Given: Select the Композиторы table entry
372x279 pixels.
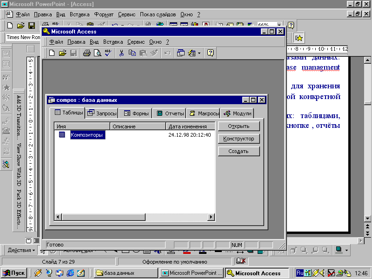Looking at the screenshot, I should pyautogui.click(x=87, y=135).
